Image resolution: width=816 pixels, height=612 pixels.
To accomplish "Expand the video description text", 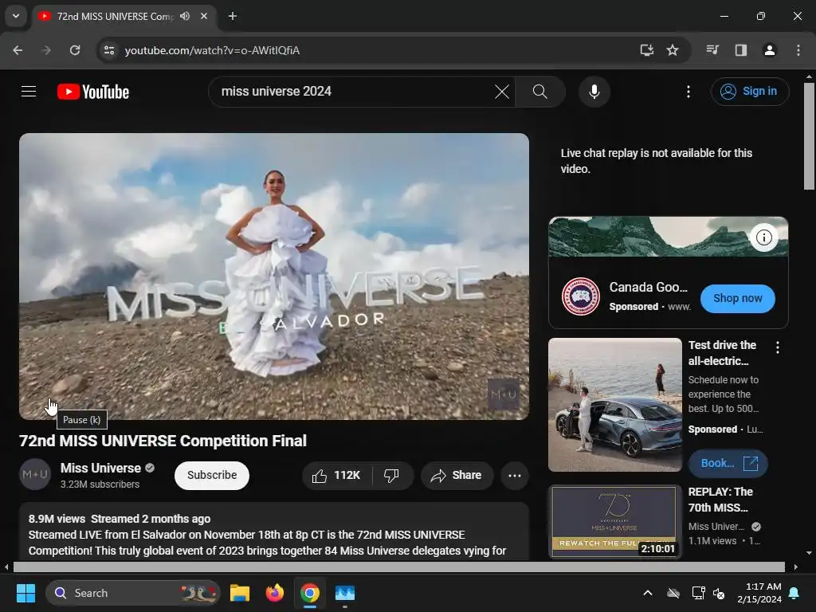I will pos(274,531).
